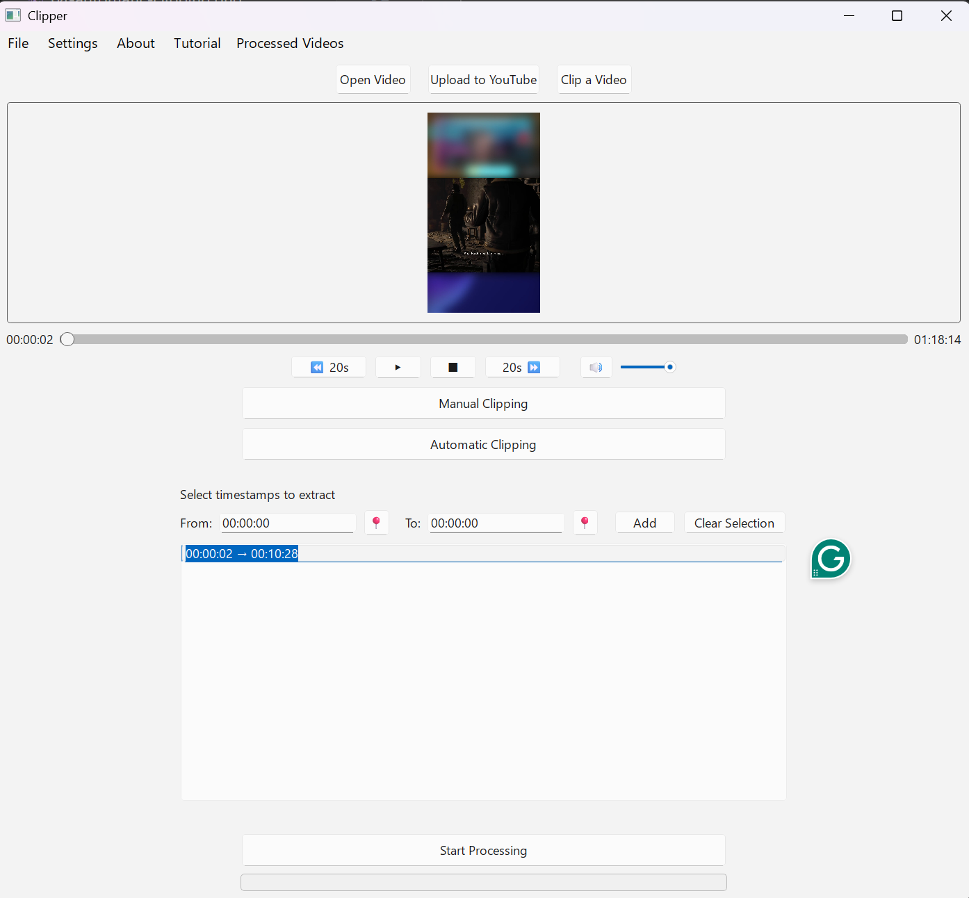Click Upload to YouTube
The height and width of the screenshot is (898, 969).
click(x=483, y=80)
